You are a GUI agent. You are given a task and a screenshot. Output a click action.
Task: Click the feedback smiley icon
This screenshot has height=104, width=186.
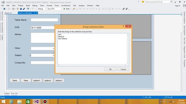143,2
